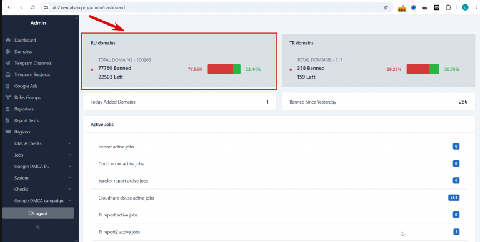Image resolution: width=480 pixels, height=242 pixels.
Task: Click the Logout button
Action: point(38,213)
